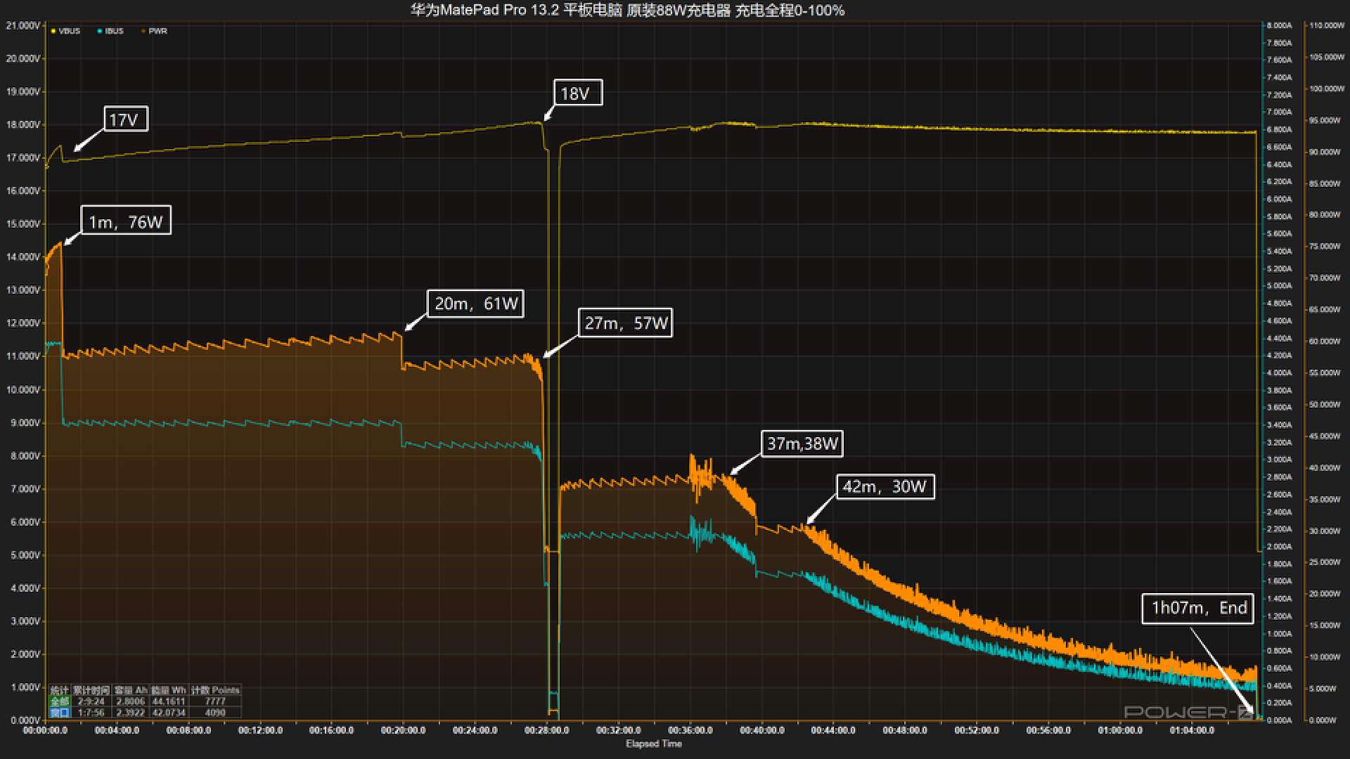Click the 00:44:00.0 time axis tick
This screenshot has width=1350, height=759.
click(x=833, y=730)
